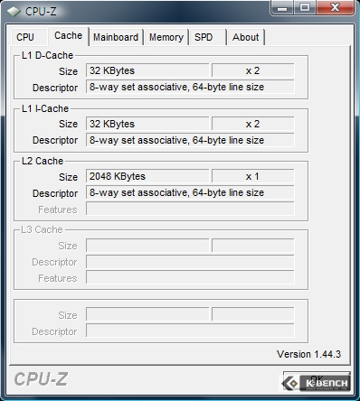Click the Version 1.44.3 label
This screenshot has height=401, width=360.
pos(308,354)
